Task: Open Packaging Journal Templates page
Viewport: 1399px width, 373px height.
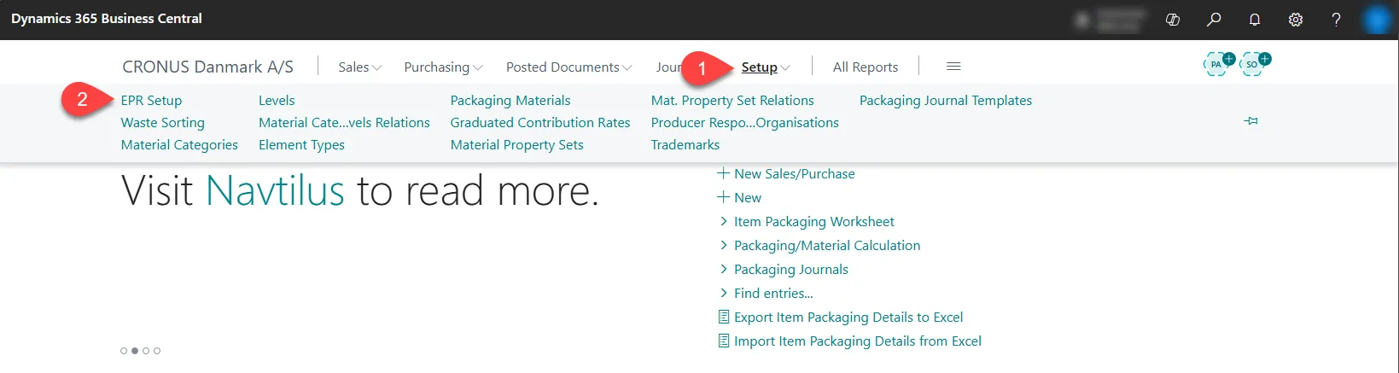Action: (946, 100)
